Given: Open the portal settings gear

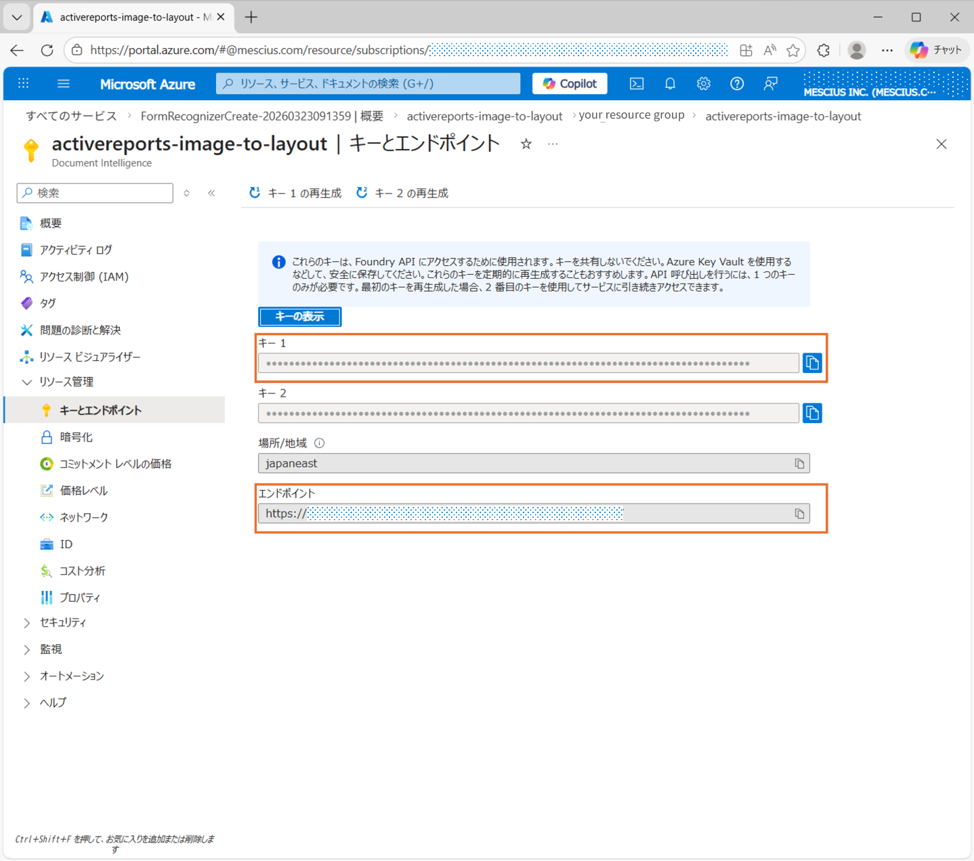Looking at the screenshot, I should point(703,83).
